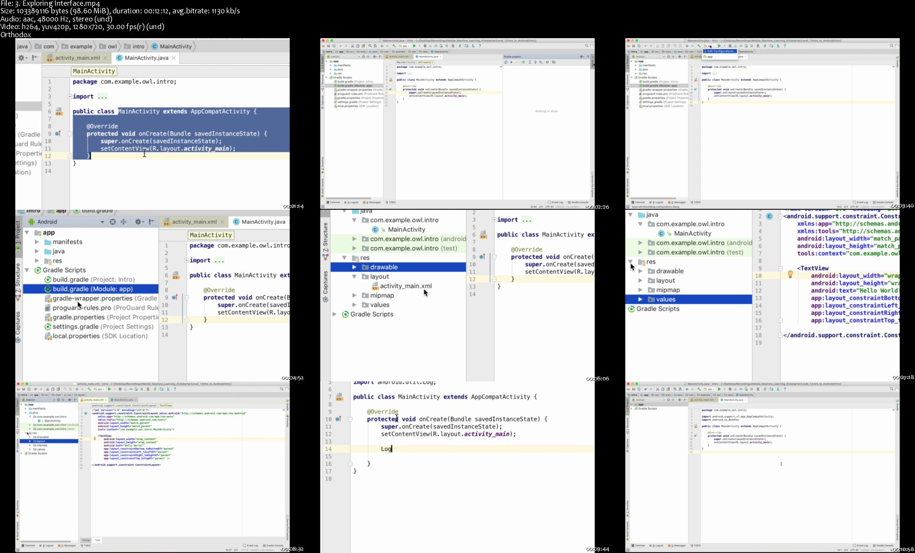Select mipmap folder in 00:07:18 tree
915x553 pixels.
[663, 290]
